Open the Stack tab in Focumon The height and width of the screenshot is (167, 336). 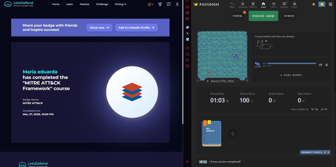(x=294, y=4)
